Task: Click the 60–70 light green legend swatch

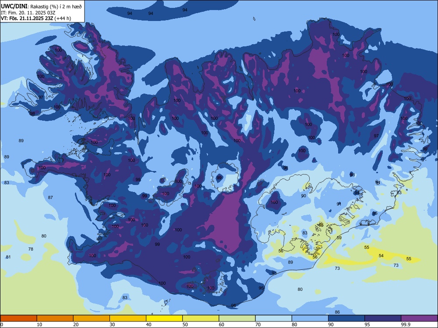Action: pos(237,318)
